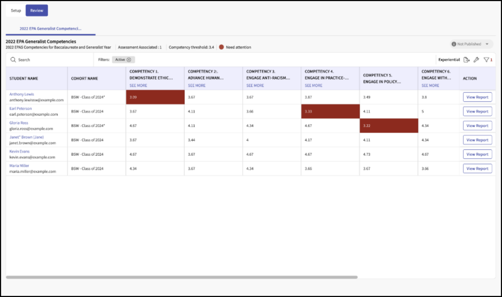Open the wrench settings icon
The image size is (502, 297).
pos(476,60)
